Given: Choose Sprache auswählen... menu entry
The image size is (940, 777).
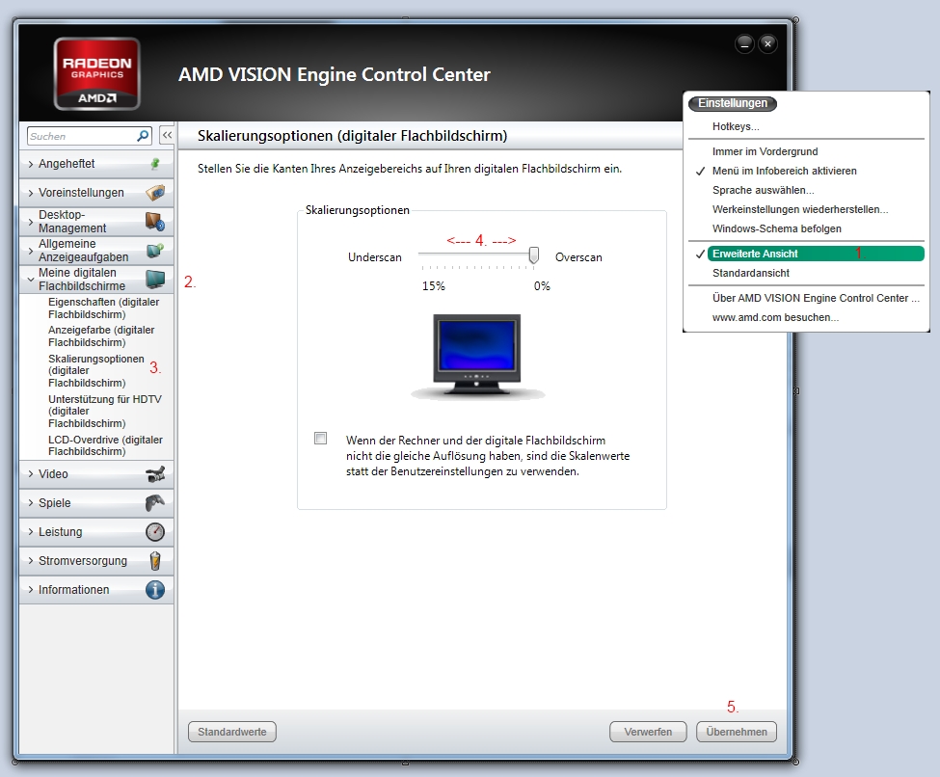Looking at the screenshot, I should click(x=764, y=190).
